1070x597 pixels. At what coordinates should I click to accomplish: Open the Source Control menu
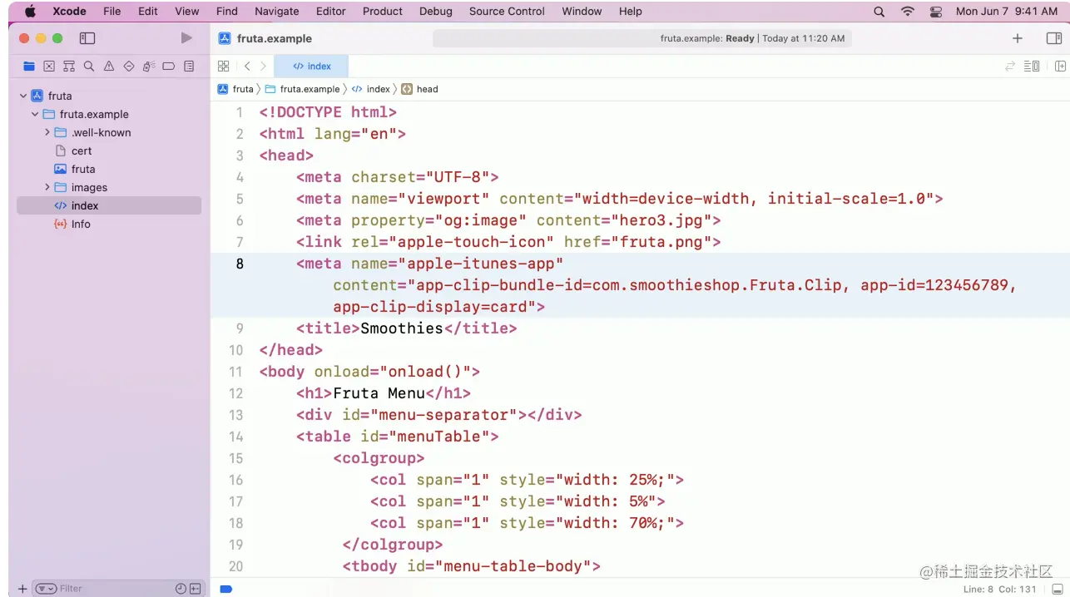[507, 12]
